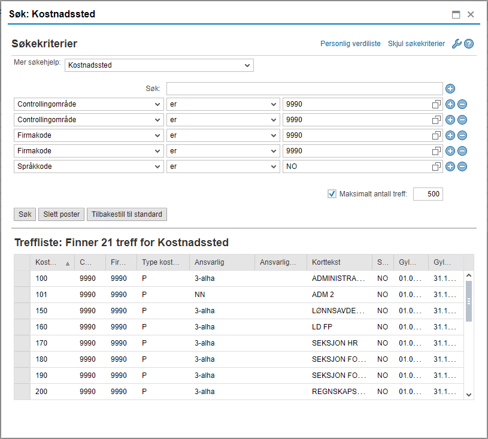488x439 pixels.
Task: Click the Type kost... column header
Action: click(x=163, y=262)
